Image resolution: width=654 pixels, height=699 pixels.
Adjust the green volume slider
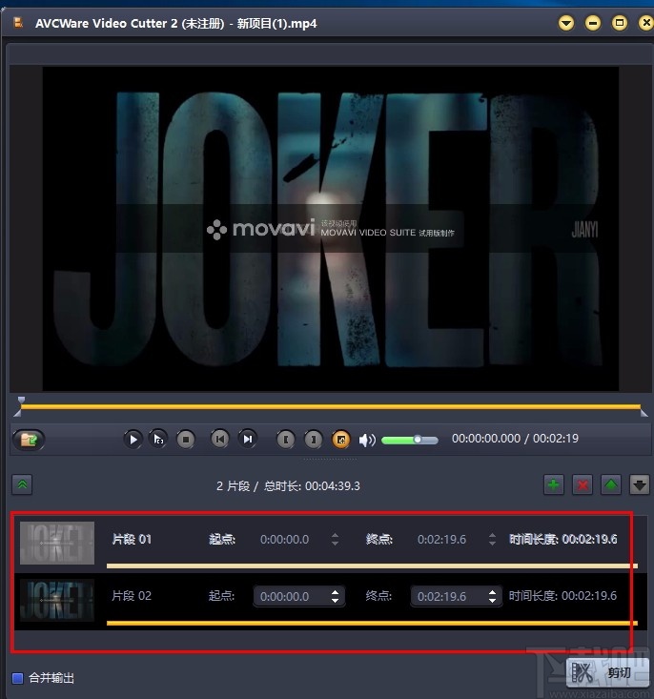click(410, 440)
